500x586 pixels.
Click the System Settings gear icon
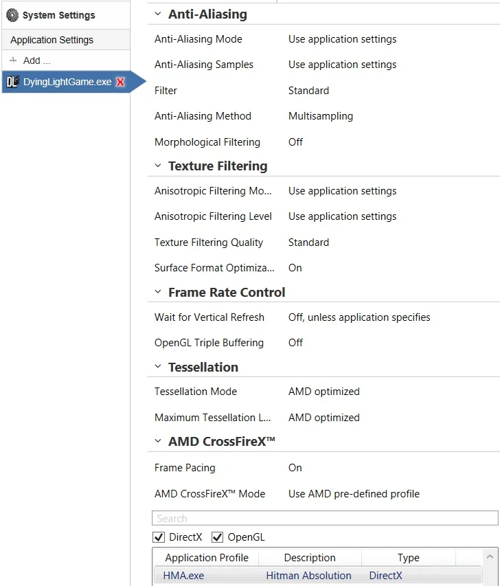pos(12,15)
